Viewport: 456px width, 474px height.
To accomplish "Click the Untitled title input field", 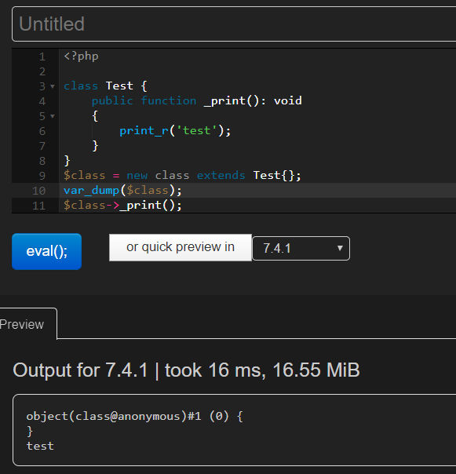I will tap(234, 24).
